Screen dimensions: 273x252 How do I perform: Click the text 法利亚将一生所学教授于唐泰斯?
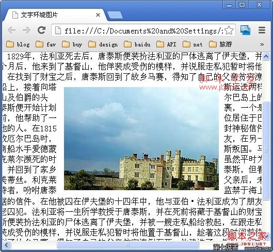90,212
